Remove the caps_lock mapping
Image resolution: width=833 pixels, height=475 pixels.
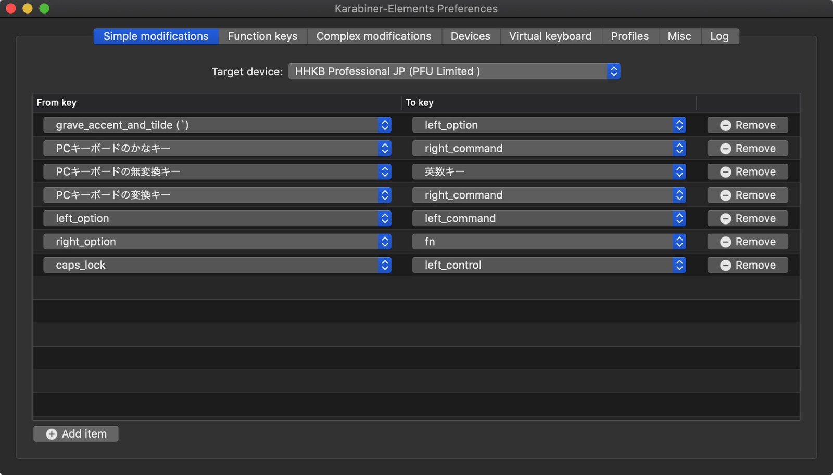pos(748,265)
